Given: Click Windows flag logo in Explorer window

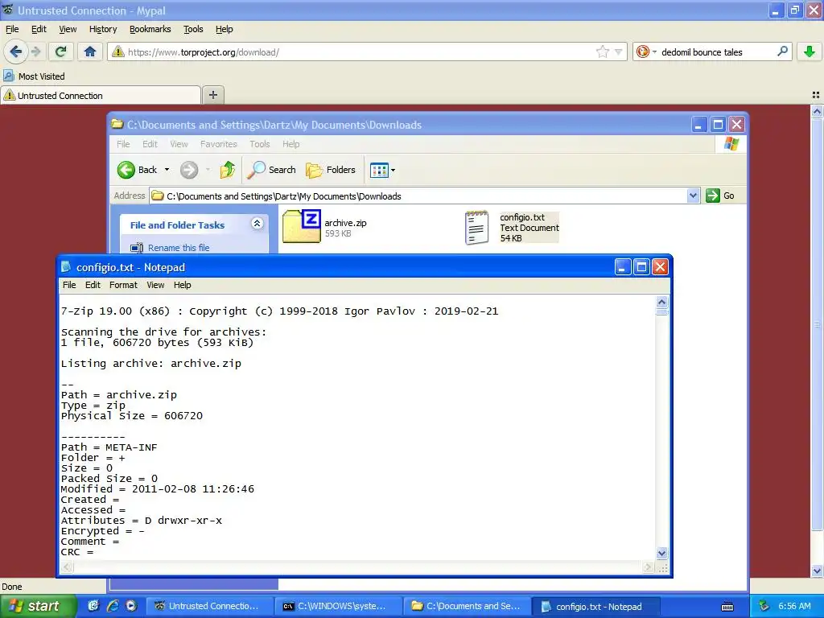Looking at the screenshot, I should coord(731,143).
